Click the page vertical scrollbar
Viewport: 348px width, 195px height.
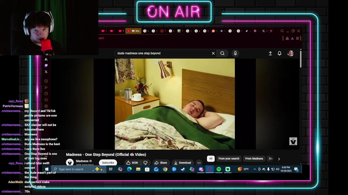(300, 59)
